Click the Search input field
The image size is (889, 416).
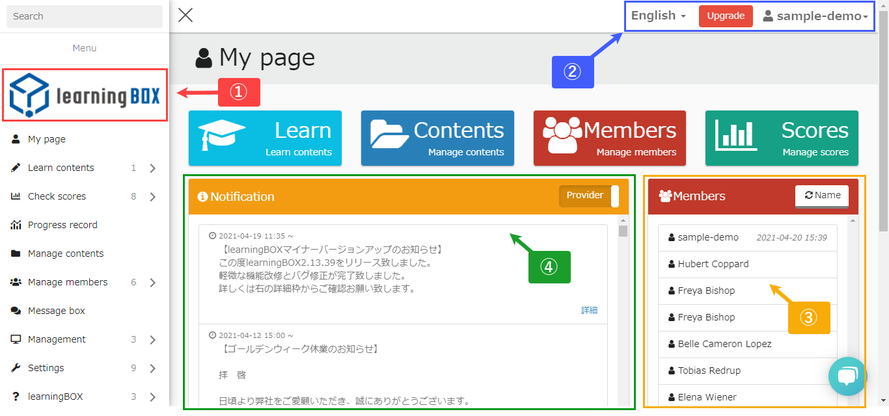(x=85, y=16)
